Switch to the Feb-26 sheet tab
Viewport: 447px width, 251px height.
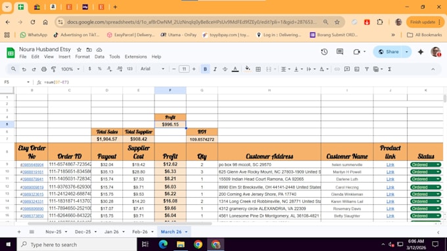click(140, 232)
